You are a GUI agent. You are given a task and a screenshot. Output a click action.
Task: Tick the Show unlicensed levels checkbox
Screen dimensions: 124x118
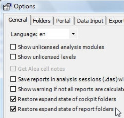[13, 57]
